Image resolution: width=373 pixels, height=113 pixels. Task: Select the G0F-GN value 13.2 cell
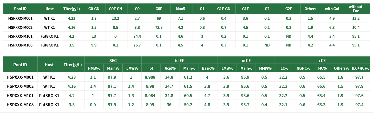pos(115,18)
